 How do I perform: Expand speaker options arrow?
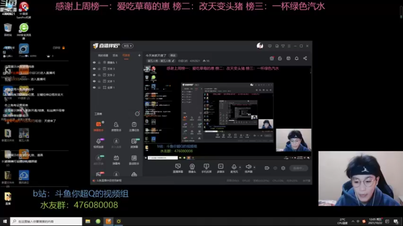pos(254,167)
